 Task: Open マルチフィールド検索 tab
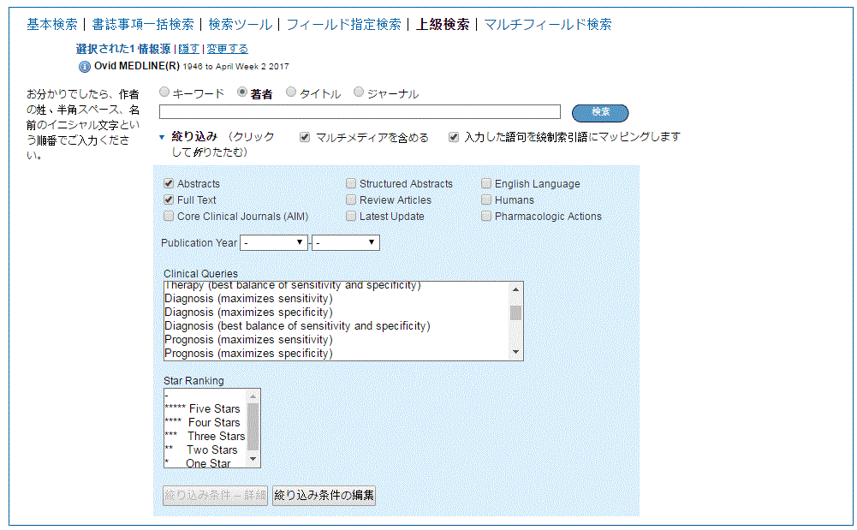pos(548,25)
